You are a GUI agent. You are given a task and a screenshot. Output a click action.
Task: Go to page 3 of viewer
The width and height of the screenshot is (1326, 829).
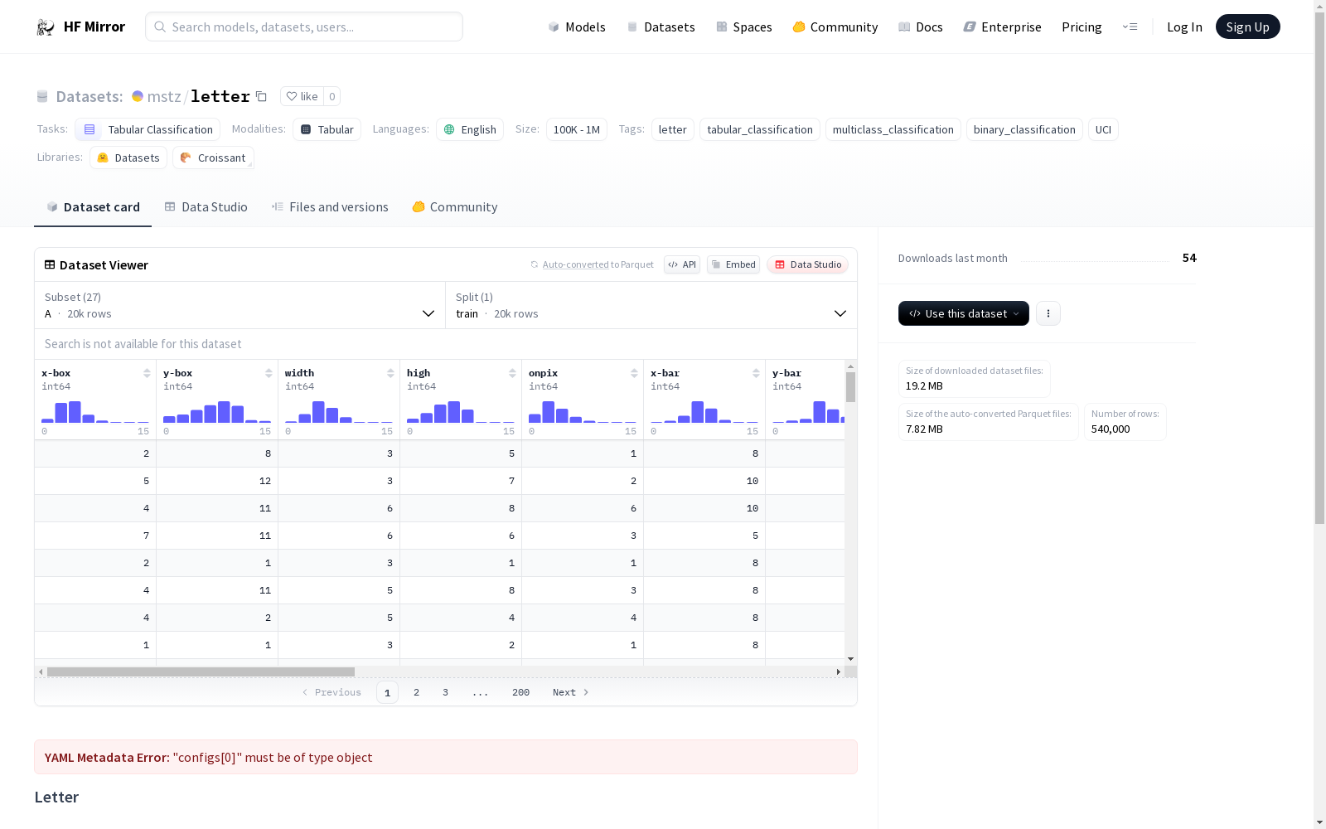point(445,692)
